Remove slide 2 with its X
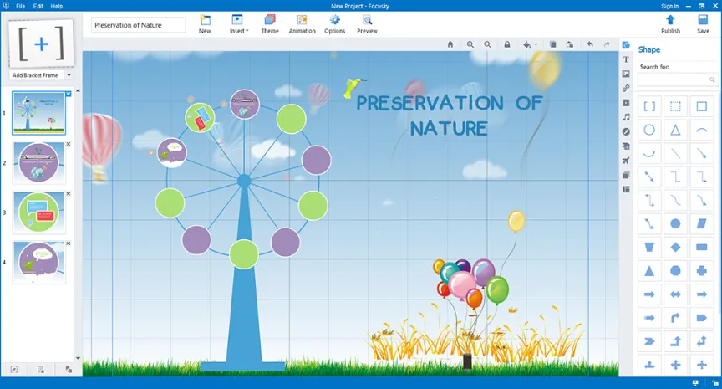The height and width of the screenshot is (389, 722). pyautogui.click(x=69, y=144)
